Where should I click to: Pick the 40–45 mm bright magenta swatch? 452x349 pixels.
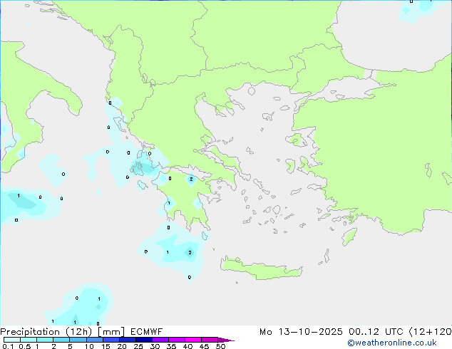tap(193, 340)
